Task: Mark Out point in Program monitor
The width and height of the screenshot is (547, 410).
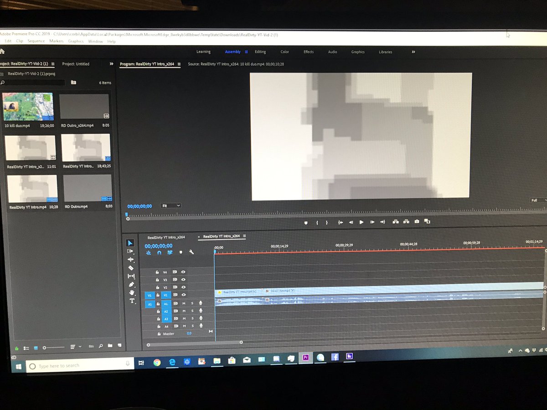Action: 327,222
